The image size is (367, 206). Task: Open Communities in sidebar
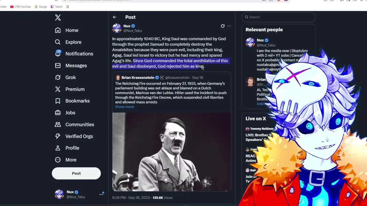(74, 124)
